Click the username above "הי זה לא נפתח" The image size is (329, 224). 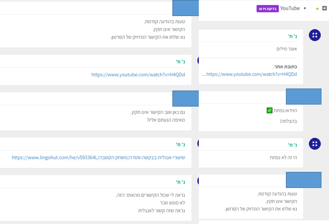click(x=292, y=145)
